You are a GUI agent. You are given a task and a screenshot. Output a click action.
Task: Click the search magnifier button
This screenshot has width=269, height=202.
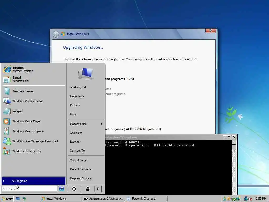[61, 189]
